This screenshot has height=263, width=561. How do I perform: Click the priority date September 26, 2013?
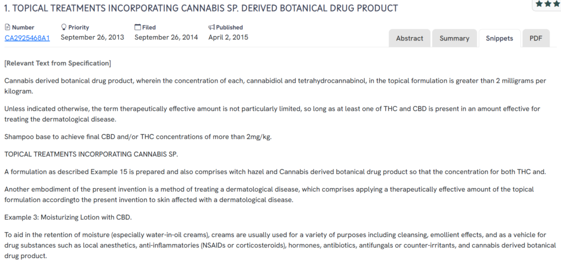92,37
